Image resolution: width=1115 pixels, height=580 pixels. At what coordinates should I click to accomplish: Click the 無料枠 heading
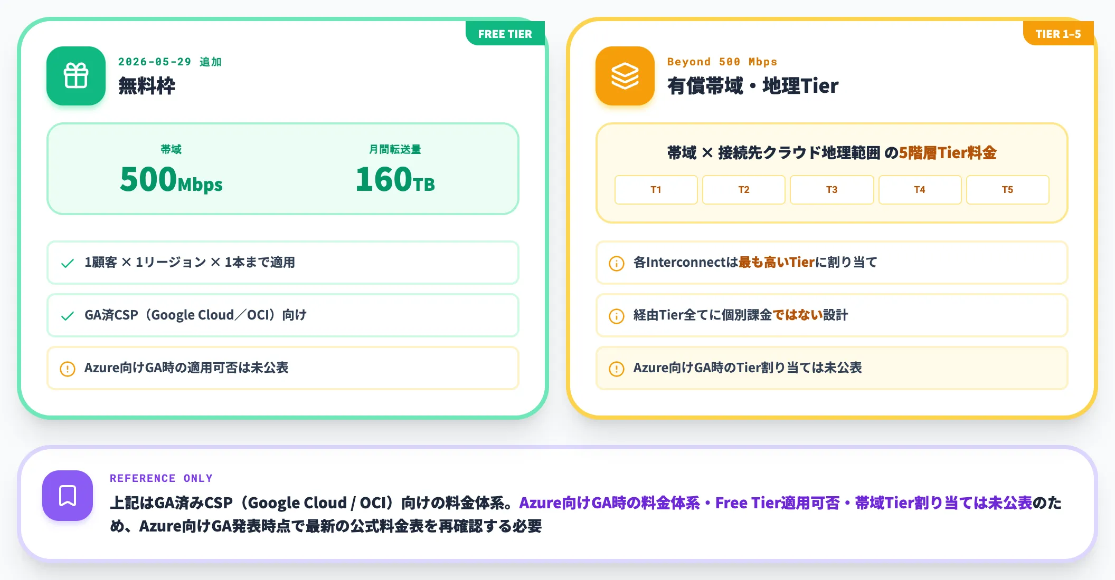(x=147, y=85)
